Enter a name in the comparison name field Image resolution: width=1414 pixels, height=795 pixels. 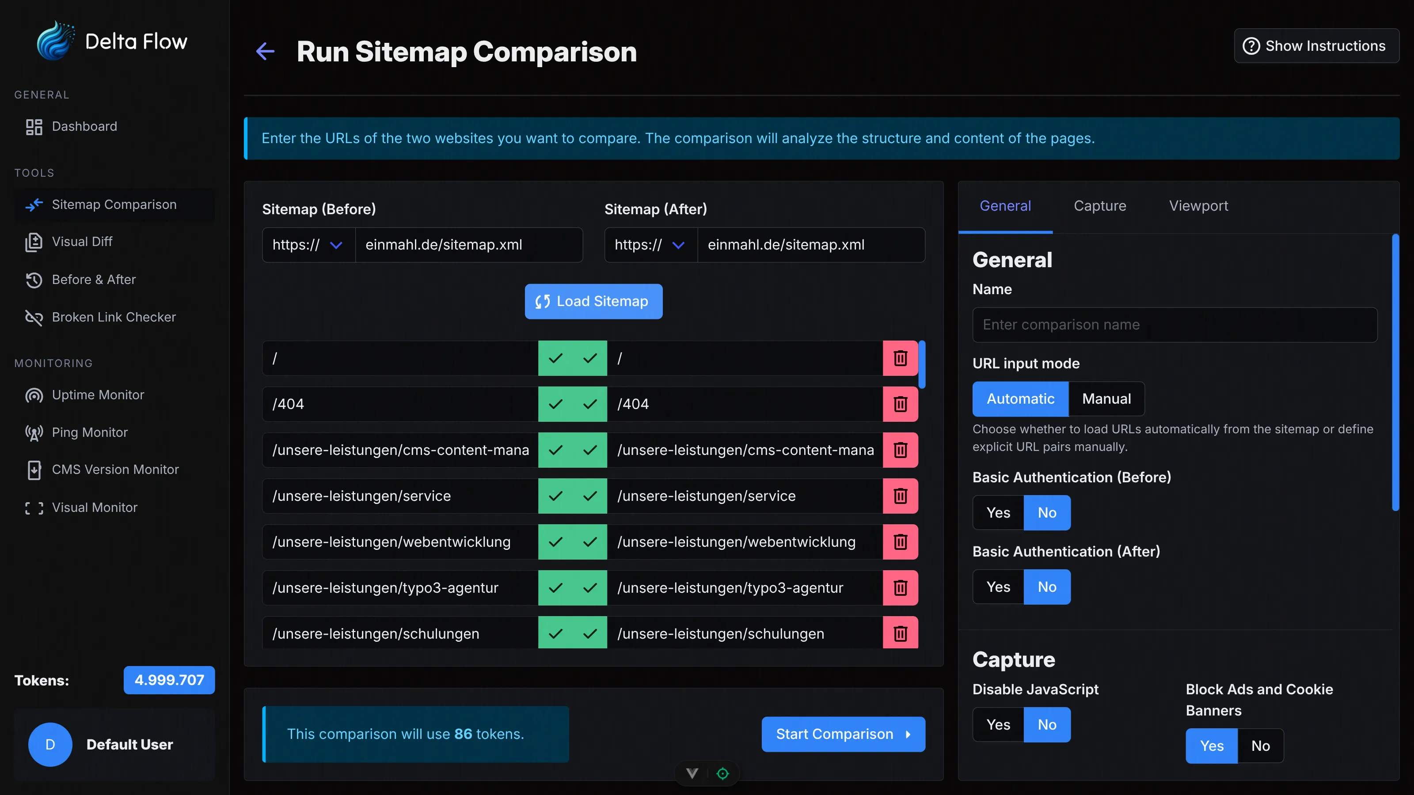(x=1174, y=324)
